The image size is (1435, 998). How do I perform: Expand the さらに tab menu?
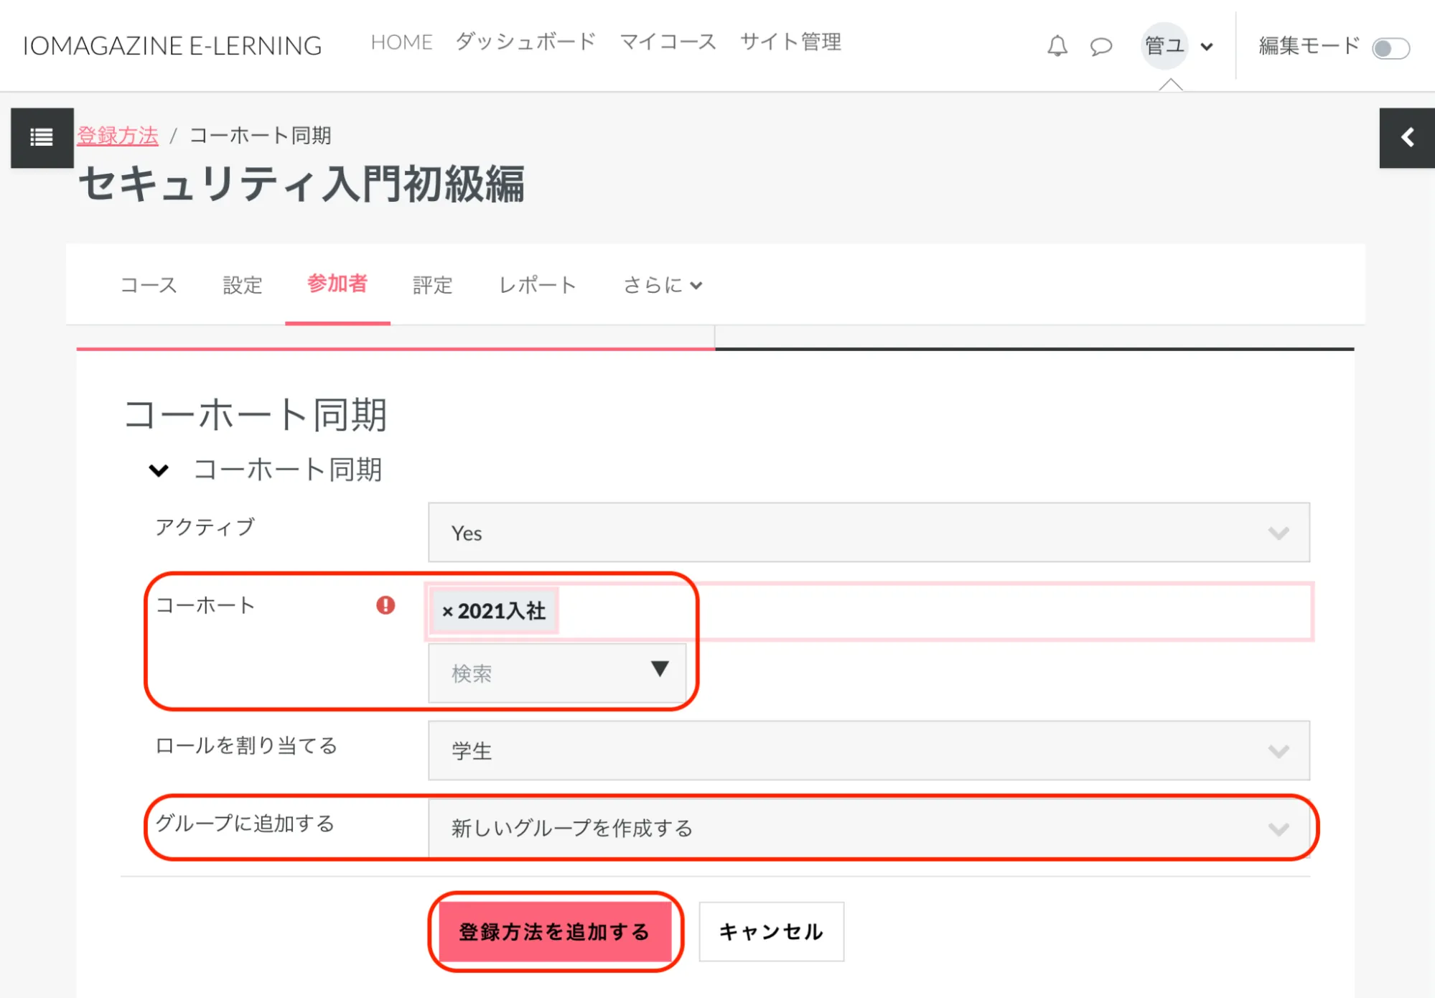point(662,285)
